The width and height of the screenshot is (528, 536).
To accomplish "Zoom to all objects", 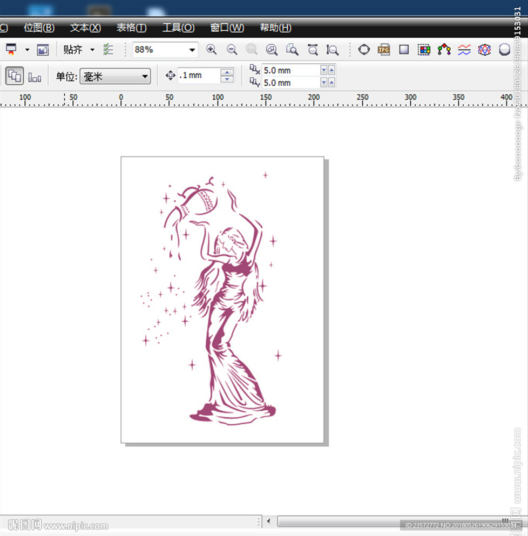I will click(x=272, y=50).
